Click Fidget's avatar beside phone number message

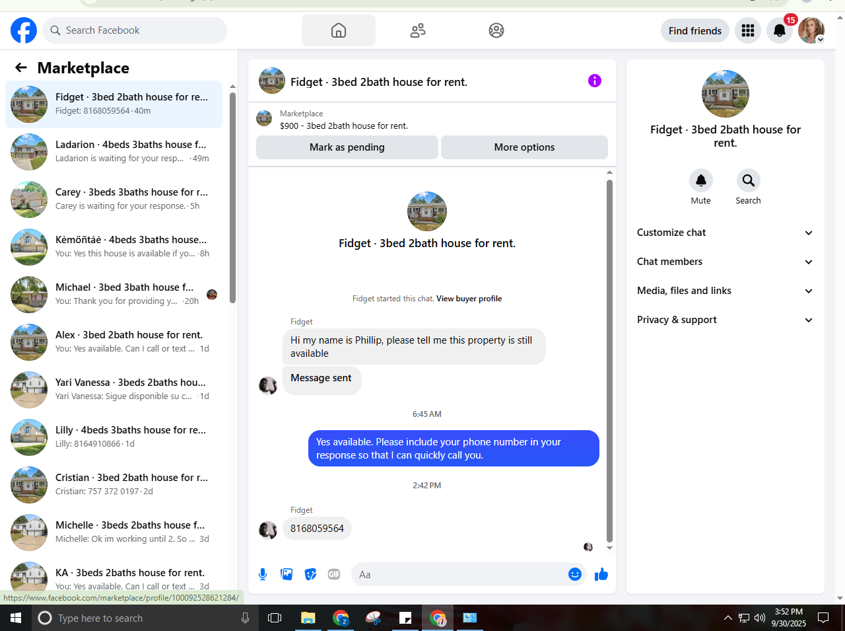point(268,530)
